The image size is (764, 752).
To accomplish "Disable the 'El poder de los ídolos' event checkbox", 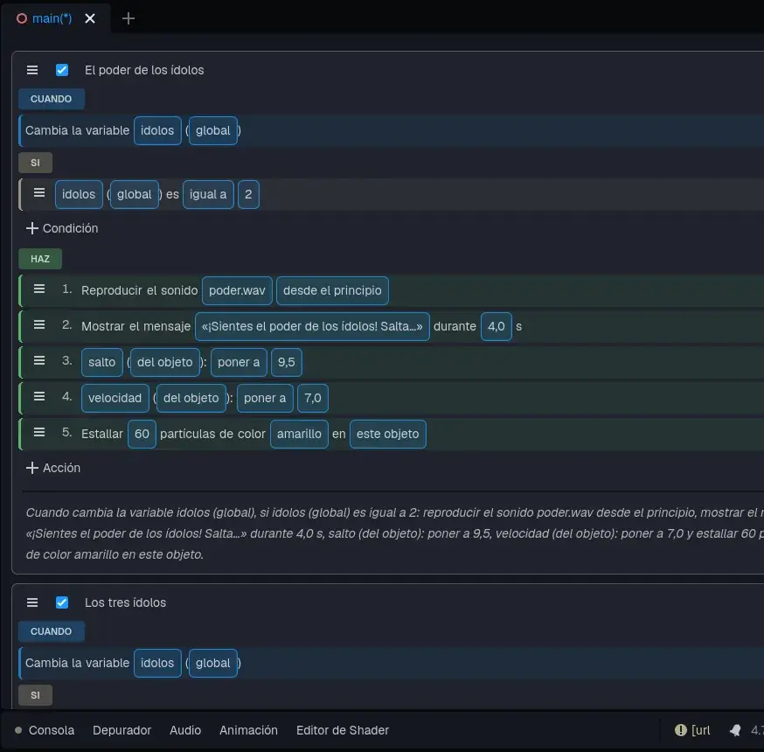I will click(62, 70).
